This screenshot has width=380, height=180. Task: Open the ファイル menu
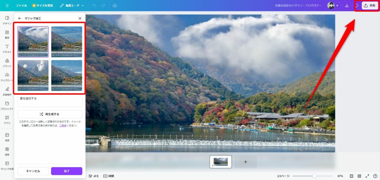tap(21, 5)
